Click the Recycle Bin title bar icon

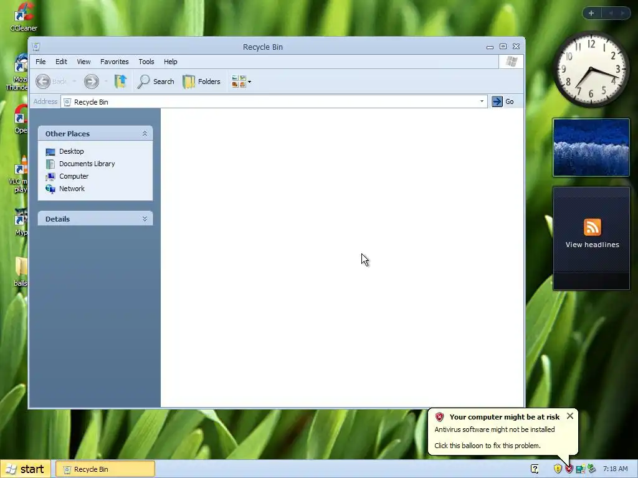[x=36, y=47]
